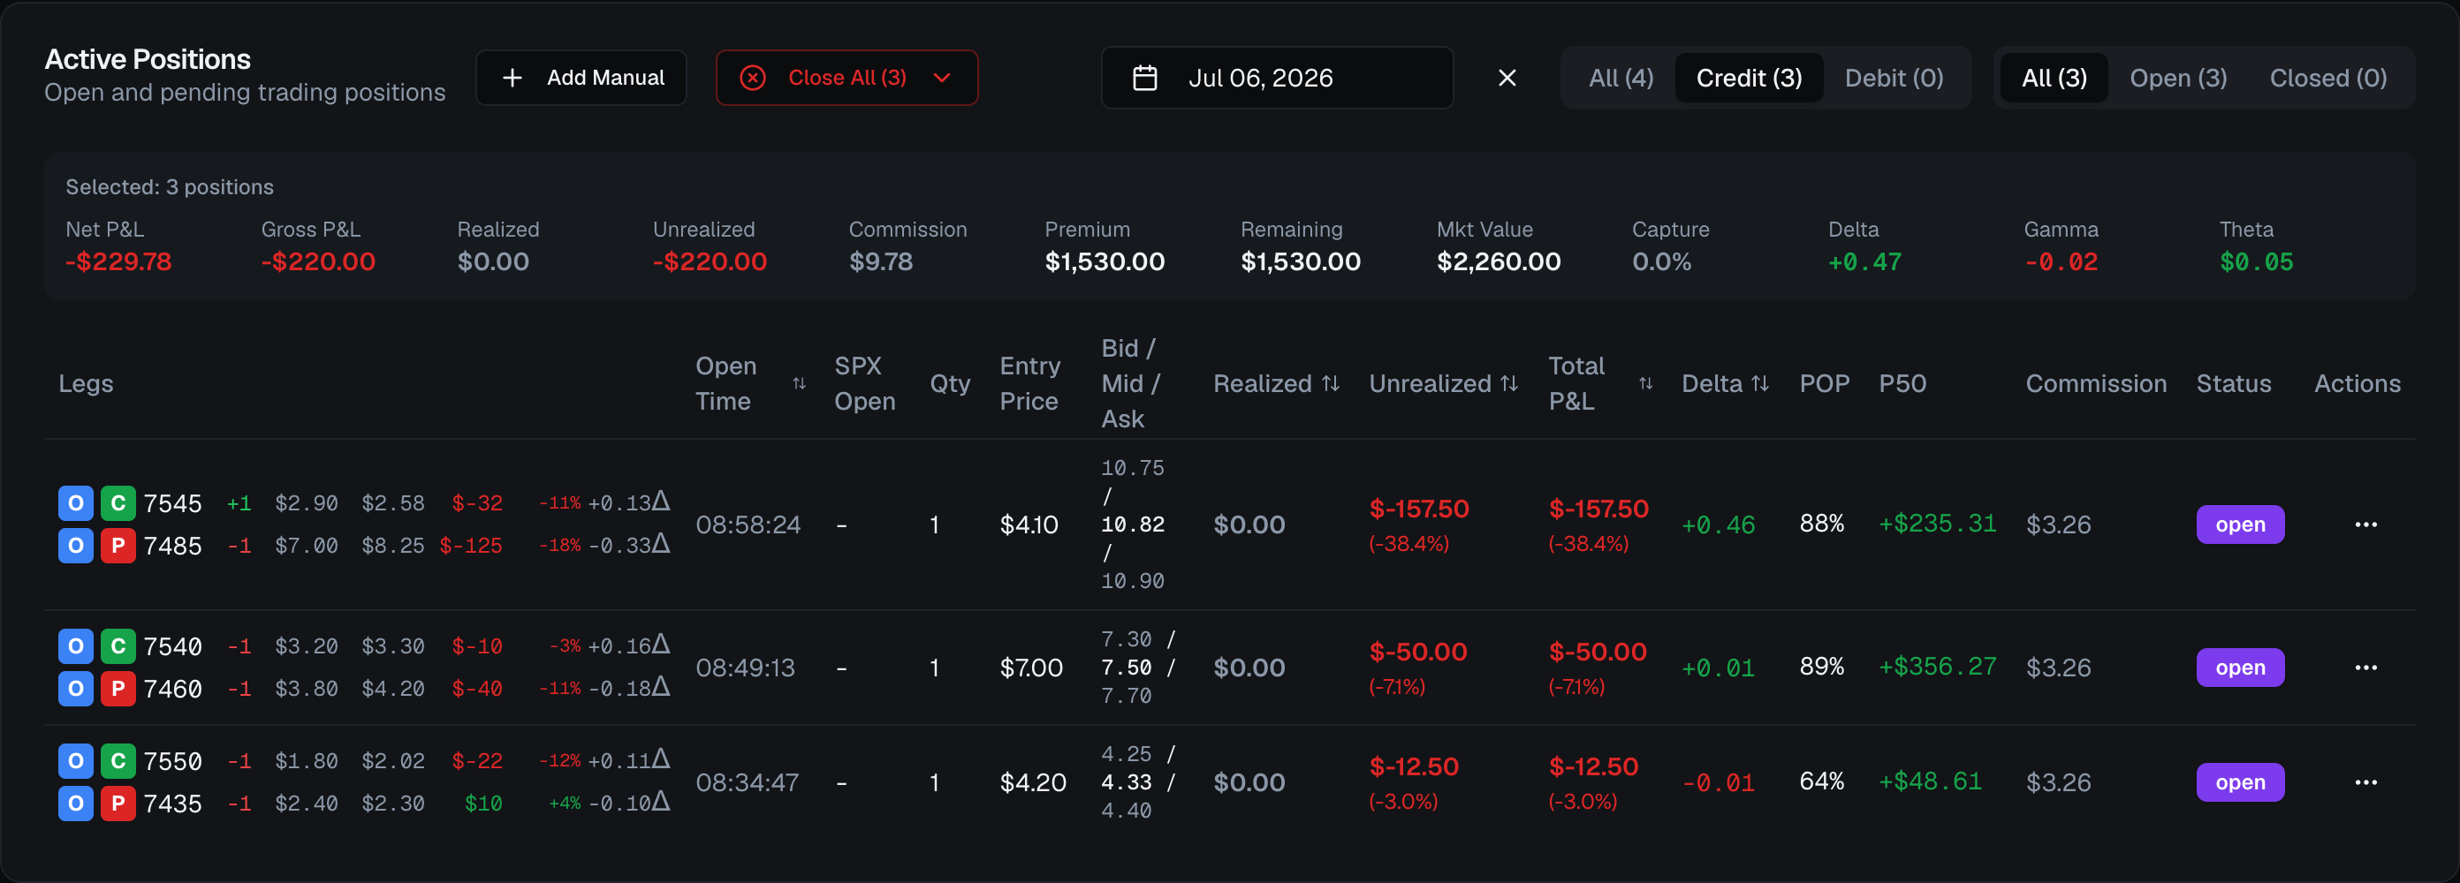Screen dimensions: 2460x883
Task: Click the Capture value 0.0%
Action: [1660, 261]
